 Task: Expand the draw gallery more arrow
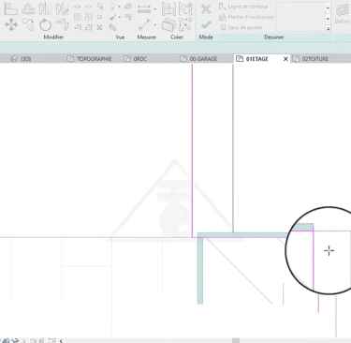coord(328,28)
